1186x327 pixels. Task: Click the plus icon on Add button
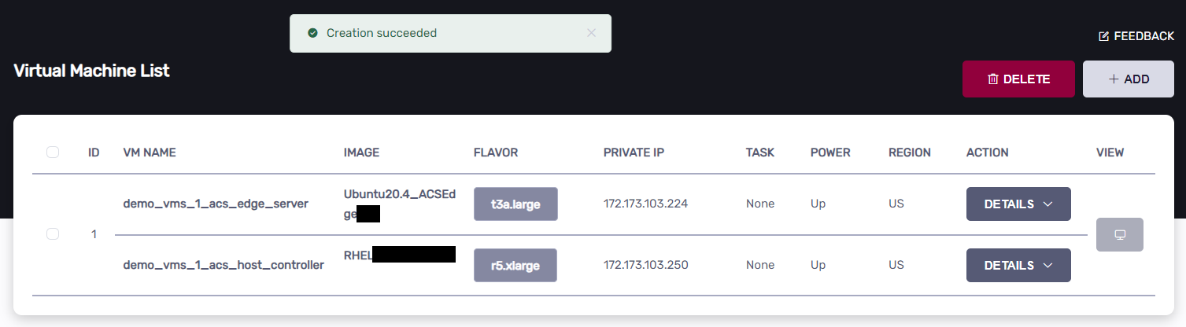pos(1113,79)
